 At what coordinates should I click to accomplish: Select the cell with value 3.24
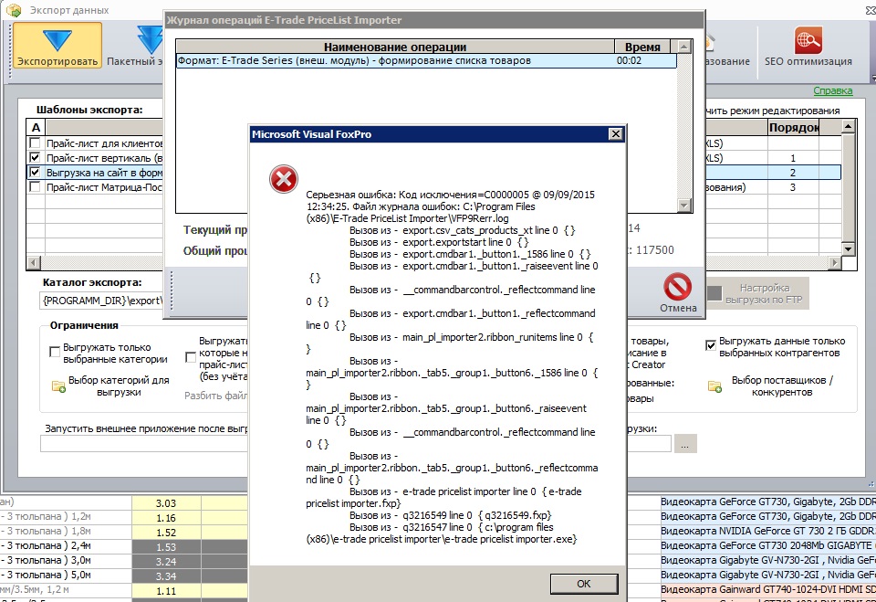[x=166, y=561]
